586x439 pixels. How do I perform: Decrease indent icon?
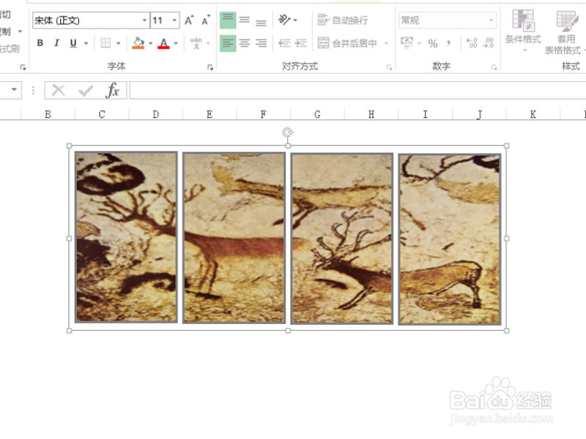coord(284,43)
